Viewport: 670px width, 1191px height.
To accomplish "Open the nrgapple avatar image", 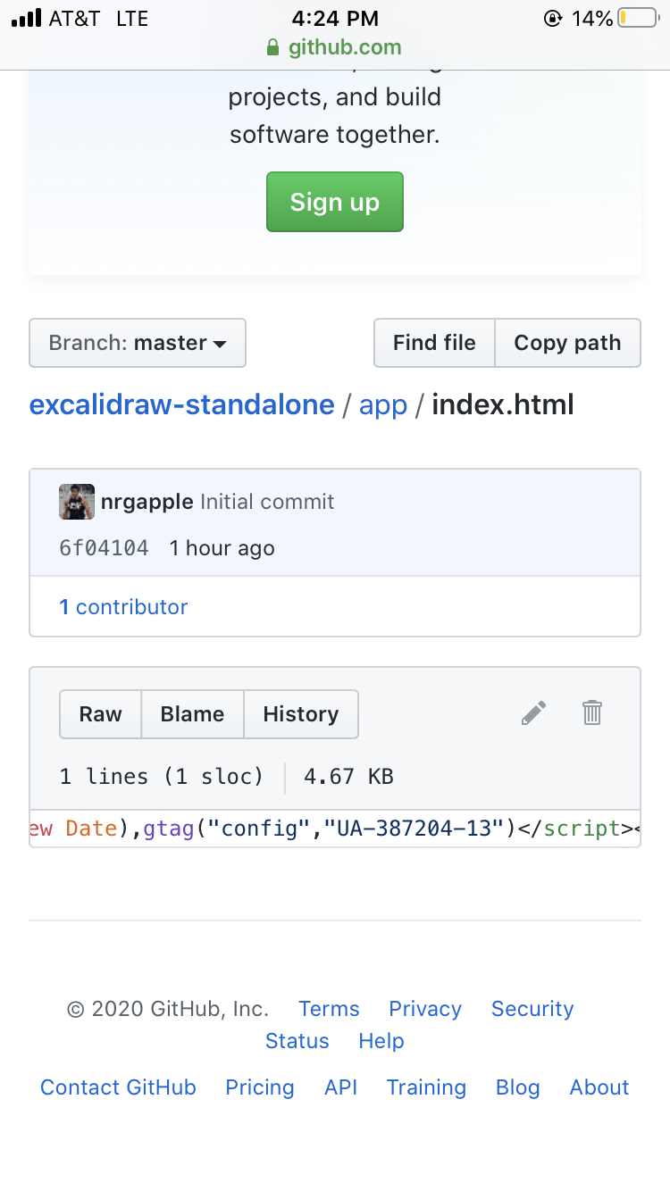I will (x=77, y=502).
